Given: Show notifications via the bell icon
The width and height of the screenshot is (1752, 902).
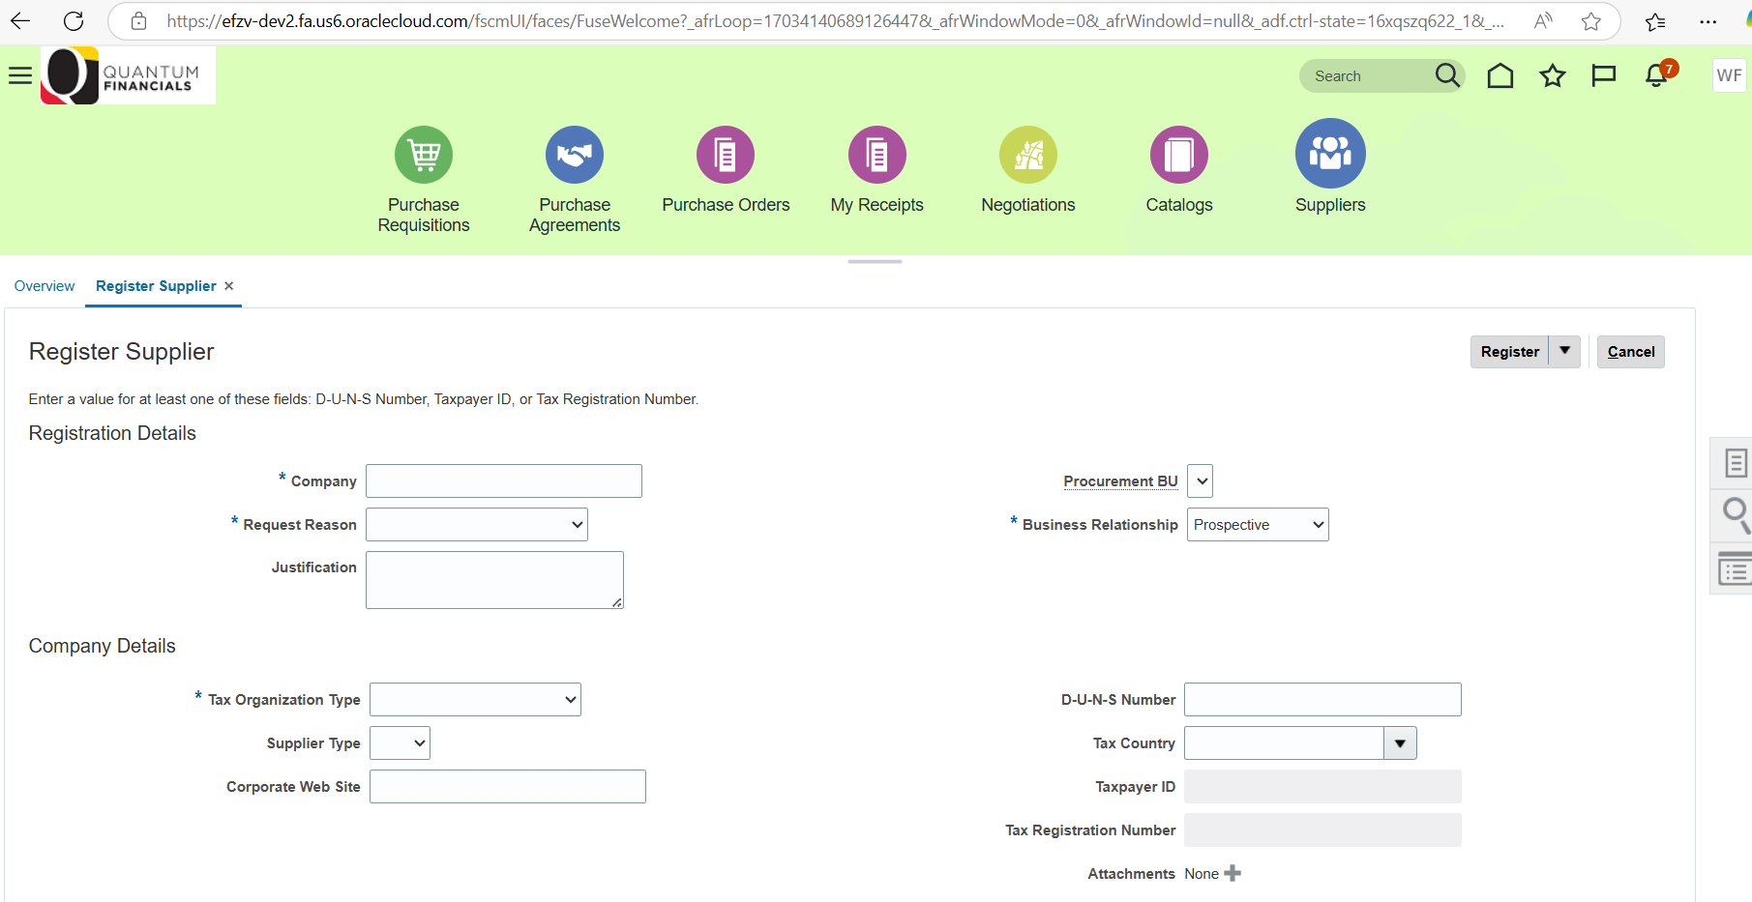Looking at the screenshot, I should [x=1655, y=75].
